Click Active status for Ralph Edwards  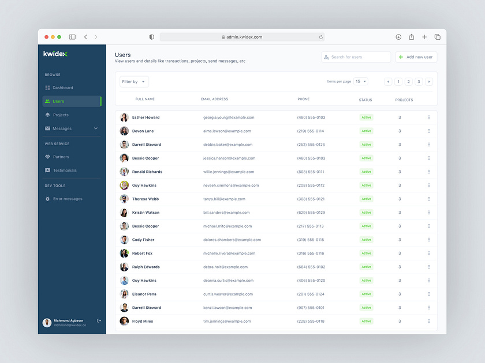[366, 267]
